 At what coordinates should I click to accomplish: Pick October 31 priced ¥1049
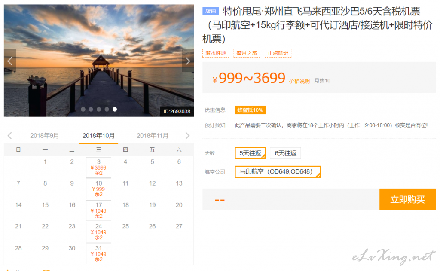tap(98, 254)
